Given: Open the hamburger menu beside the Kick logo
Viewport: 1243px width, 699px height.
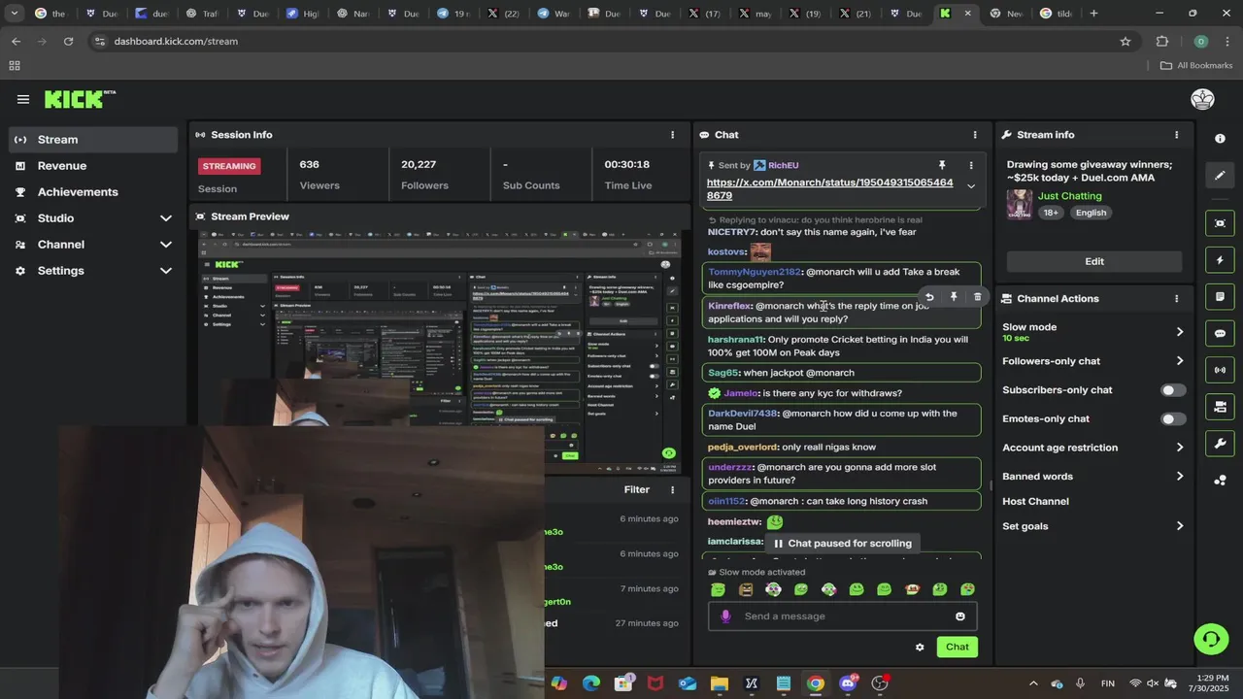Looking at the screenshot, I should 23,99.
